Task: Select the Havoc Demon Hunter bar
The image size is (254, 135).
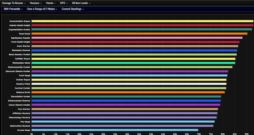Action: [x=126, y=105]
